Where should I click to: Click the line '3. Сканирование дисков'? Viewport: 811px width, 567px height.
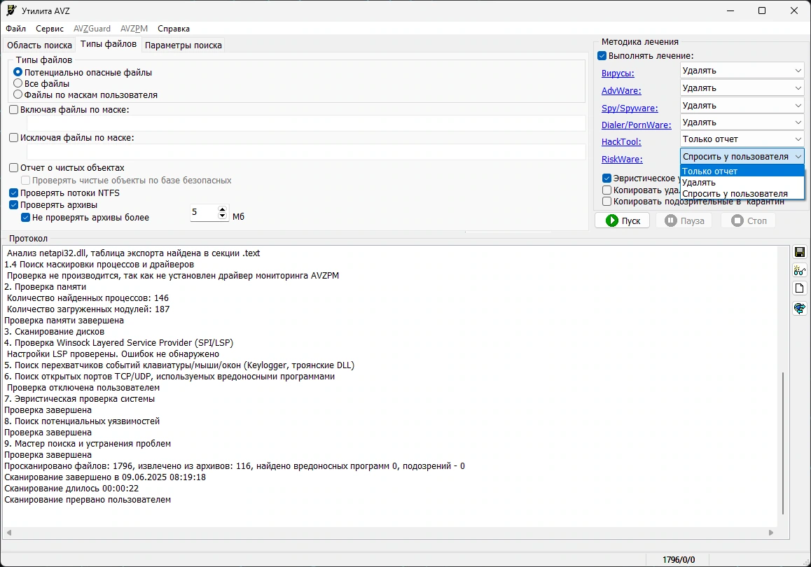tap(55, 332)
